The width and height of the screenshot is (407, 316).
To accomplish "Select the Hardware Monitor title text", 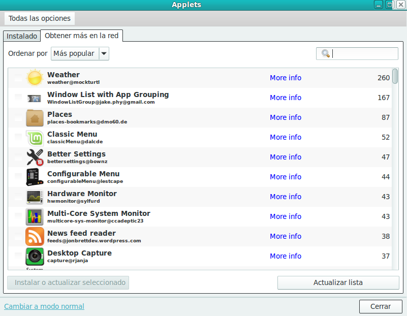I will pyautogui.click(x=82, y=194).
